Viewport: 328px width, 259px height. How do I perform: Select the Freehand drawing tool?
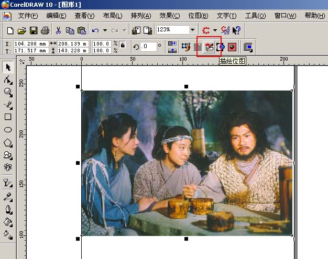8,105
